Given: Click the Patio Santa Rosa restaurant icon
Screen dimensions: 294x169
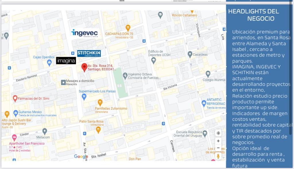Looking at the screenshot, I should [98, 129].
